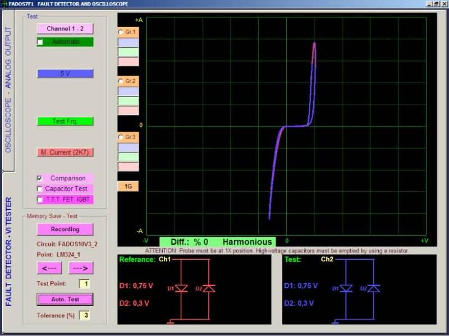449x336 pixels.
Task: Click the 5 V voltage button
Action: pyautogui.click(x=65, y=73)
